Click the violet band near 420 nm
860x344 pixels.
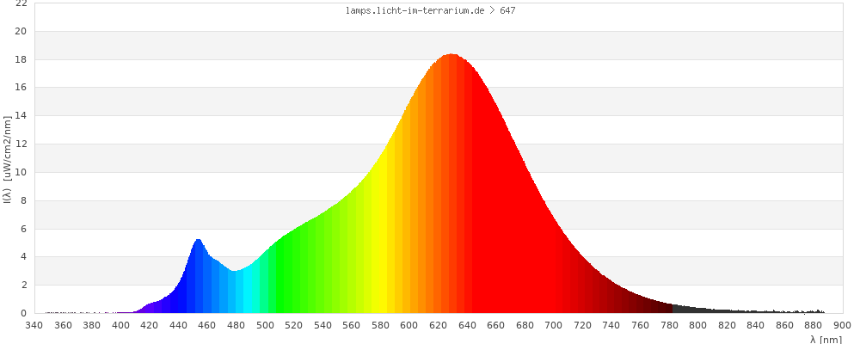coord(150,308)
